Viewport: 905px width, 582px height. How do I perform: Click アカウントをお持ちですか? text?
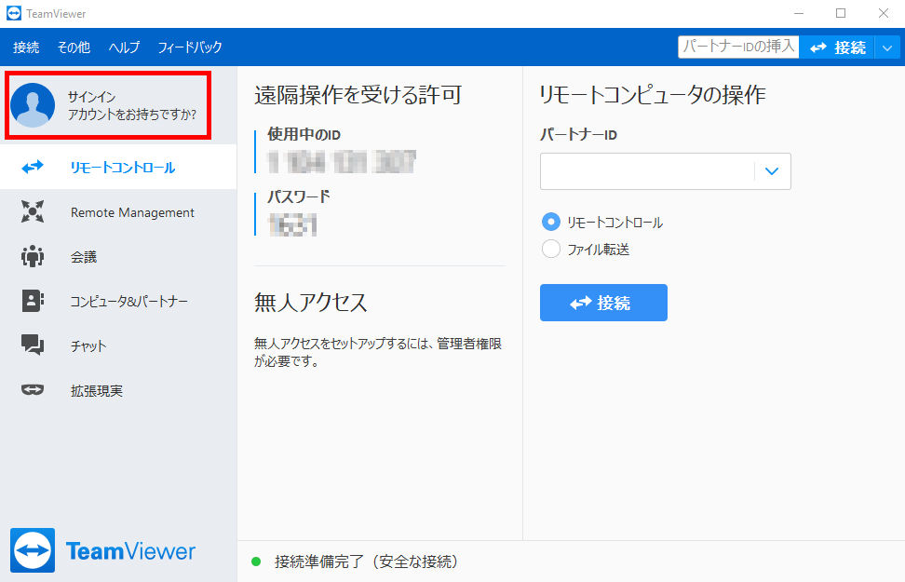(x=132, y=115)
